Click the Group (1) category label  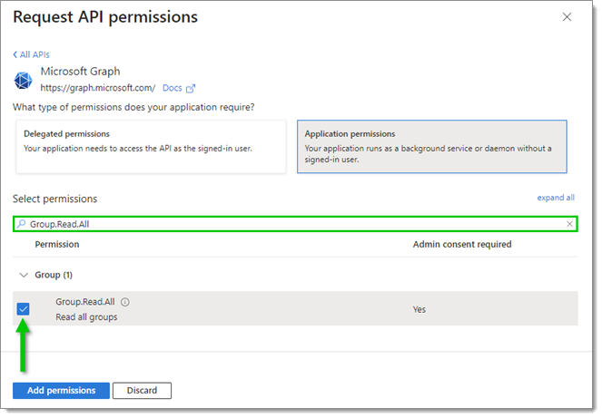pyautogui.click(x=54, y=275)
